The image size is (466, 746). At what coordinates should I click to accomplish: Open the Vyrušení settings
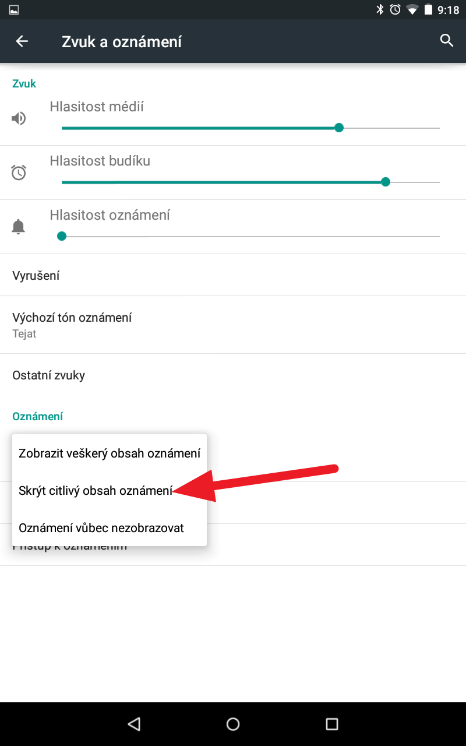click(x=36, y=275)
